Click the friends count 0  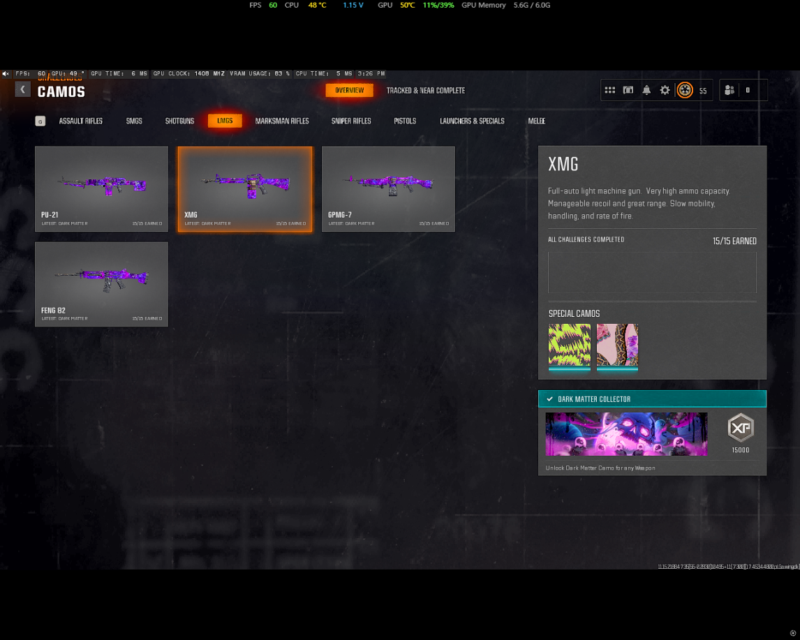pos(748,90)
